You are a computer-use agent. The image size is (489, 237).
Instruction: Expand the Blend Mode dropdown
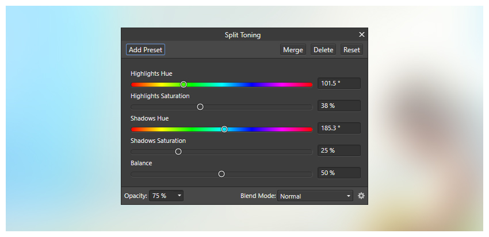(315, 196)
